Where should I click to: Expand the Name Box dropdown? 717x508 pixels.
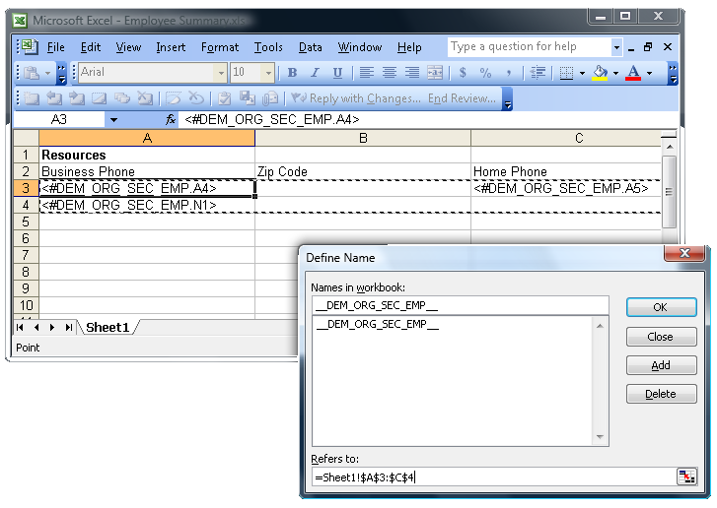coord(113,119)
